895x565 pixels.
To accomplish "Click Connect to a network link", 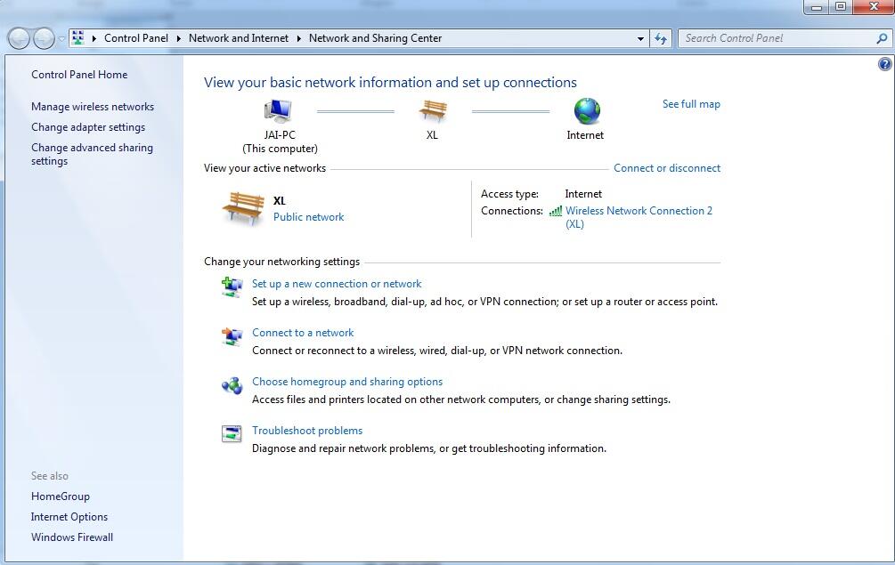I will tap(303, 333).
